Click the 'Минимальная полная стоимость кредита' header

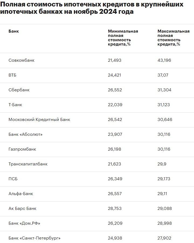click(123, 38)
